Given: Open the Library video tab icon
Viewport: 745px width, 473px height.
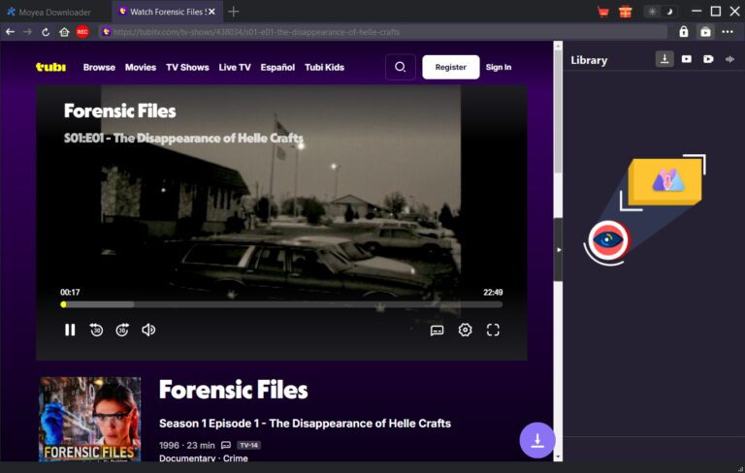Looking at the screenshot, I should [x=687, y=59].
